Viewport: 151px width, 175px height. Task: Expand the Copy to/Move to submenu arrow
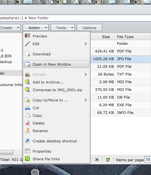click(x=86, y=100)
